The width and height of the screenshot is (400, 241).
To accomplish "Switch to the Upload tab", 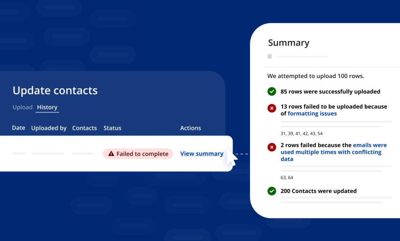I will coord(22,107).
